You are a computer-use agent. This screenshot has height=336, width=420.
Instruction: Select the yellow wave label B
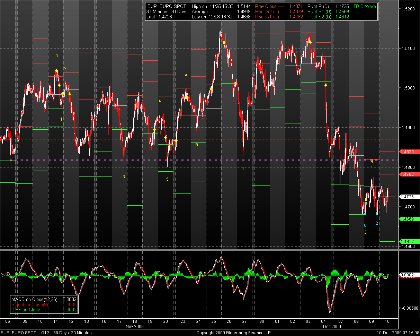pos(196,145)
